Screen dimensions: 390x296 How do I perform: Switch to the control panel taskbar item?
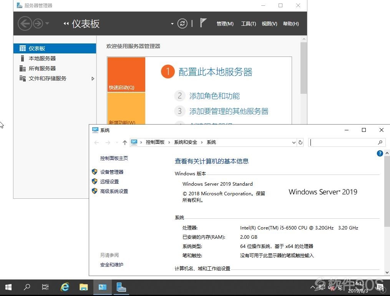(x=102, y=287)
